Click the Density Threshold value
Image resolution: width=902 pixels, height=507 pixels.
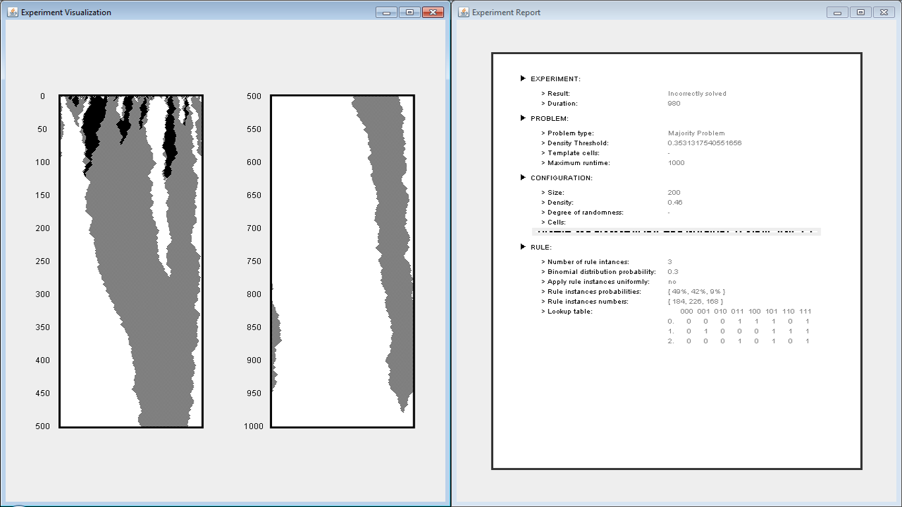point(705,143)
